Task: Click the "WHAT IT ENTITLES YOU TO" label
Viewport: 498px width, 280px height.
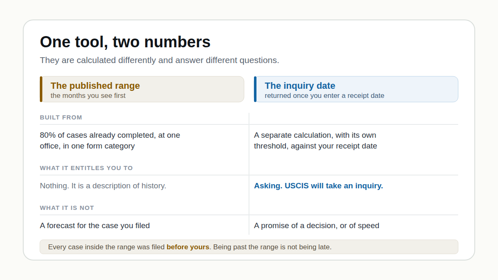Action: (x=86, y=168)
